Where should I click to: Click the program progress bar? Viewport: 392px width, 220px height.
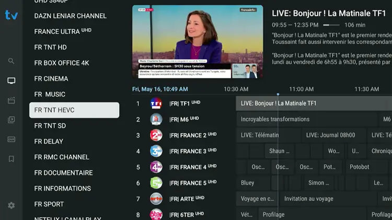click(331, 25)
